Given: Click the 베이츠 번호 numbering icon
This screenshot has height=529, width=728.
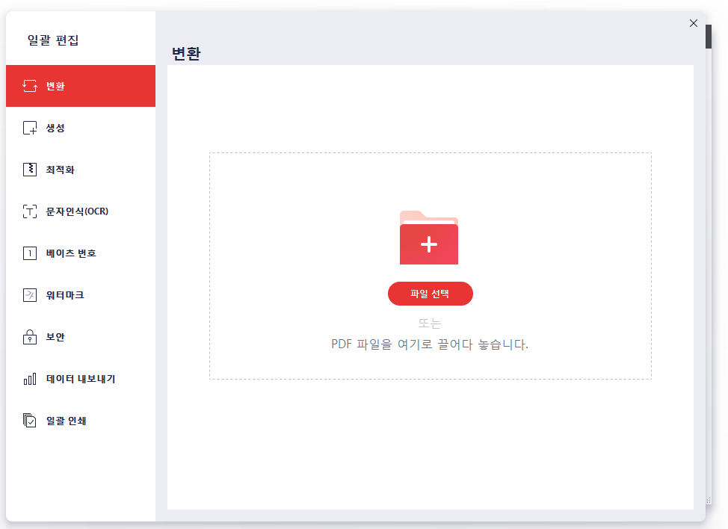Looking at the screenshot, I should [x=30, y=253].
